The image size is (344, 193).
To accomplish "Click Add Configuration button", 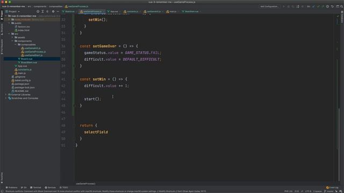I will coord(269,6).
